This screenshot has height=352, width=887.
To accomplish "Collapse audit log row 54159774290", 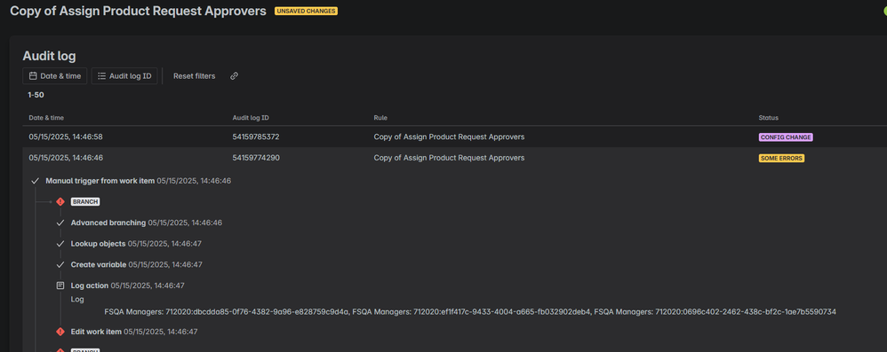I will 455,158.
